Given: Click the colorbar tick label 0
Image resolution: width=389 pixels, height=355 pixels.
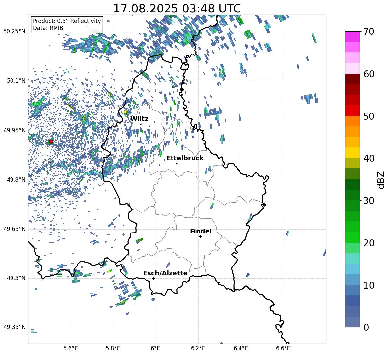Looking at the screenshot, I should (366, 327).
